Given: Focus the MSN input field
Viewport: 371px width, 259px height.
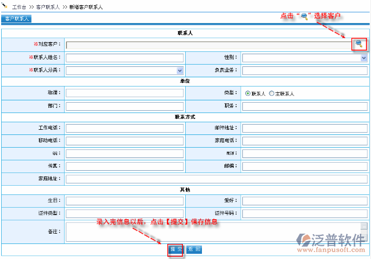Looking at the screenshot, I should [x=305, y=154].
